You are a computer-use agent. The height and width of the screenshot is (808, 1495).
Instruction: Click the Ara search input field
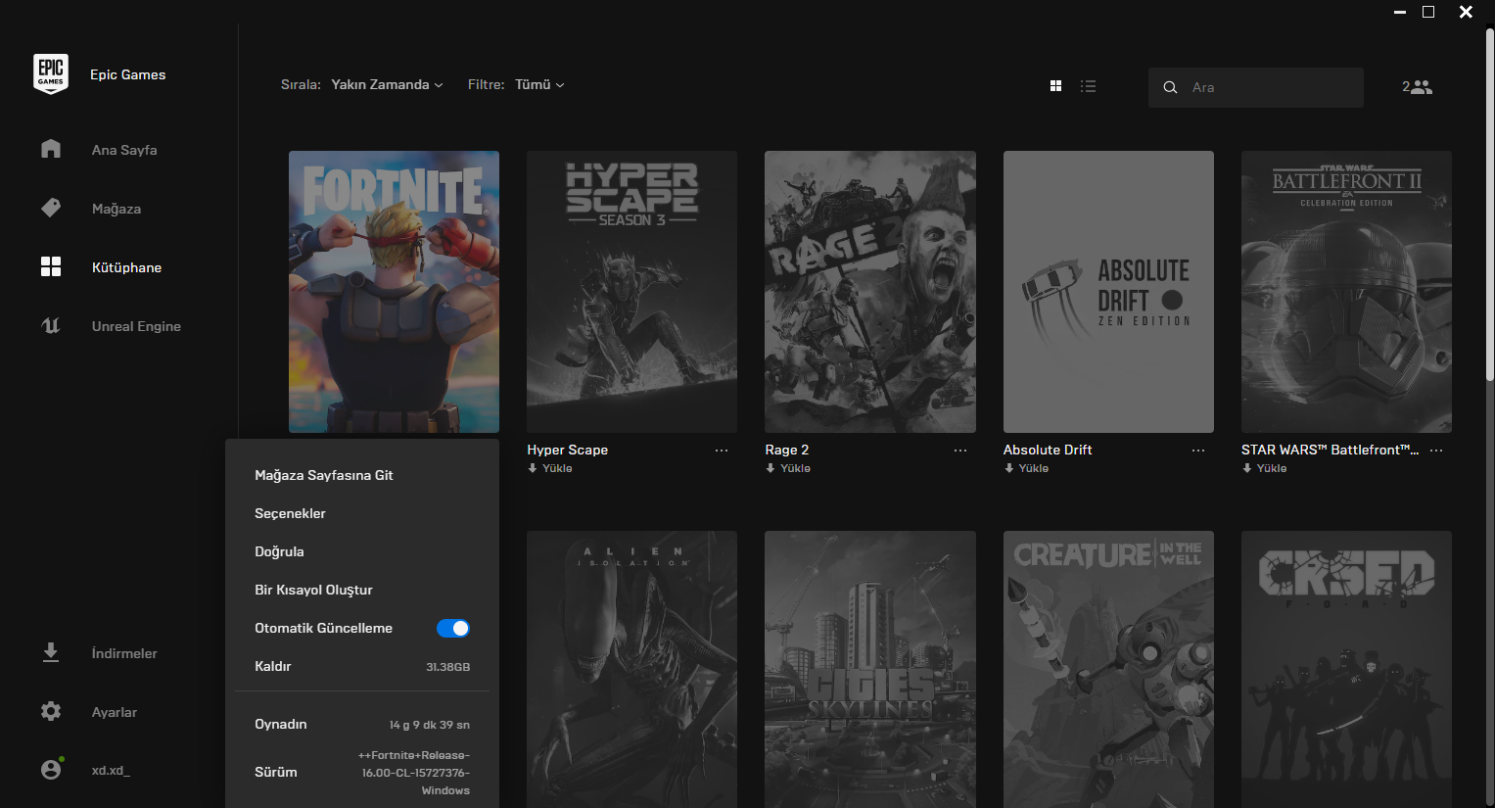1256,87
